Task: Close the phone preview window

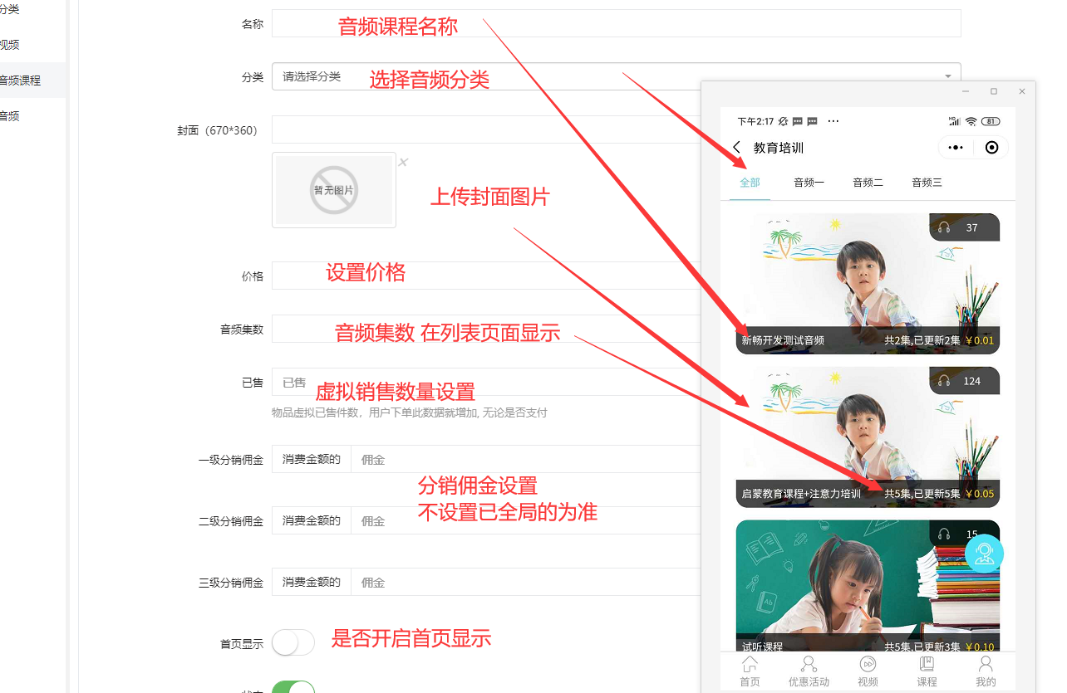Action: (1022, 91)
